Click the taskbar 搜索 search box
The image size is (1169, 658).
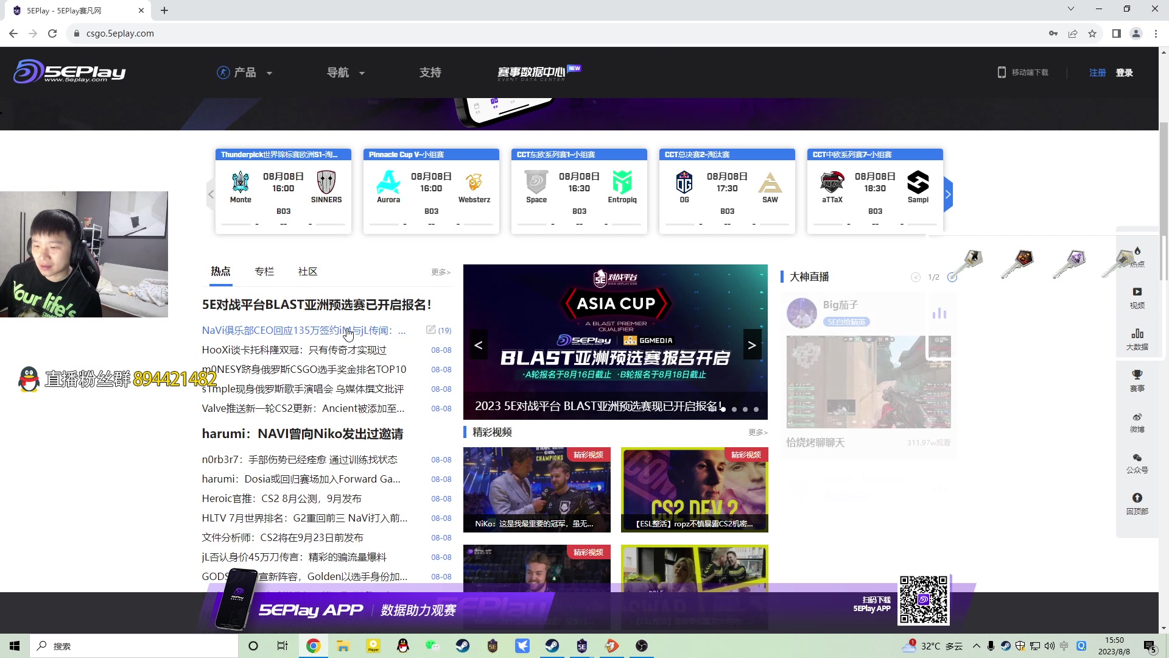point(134,646)
